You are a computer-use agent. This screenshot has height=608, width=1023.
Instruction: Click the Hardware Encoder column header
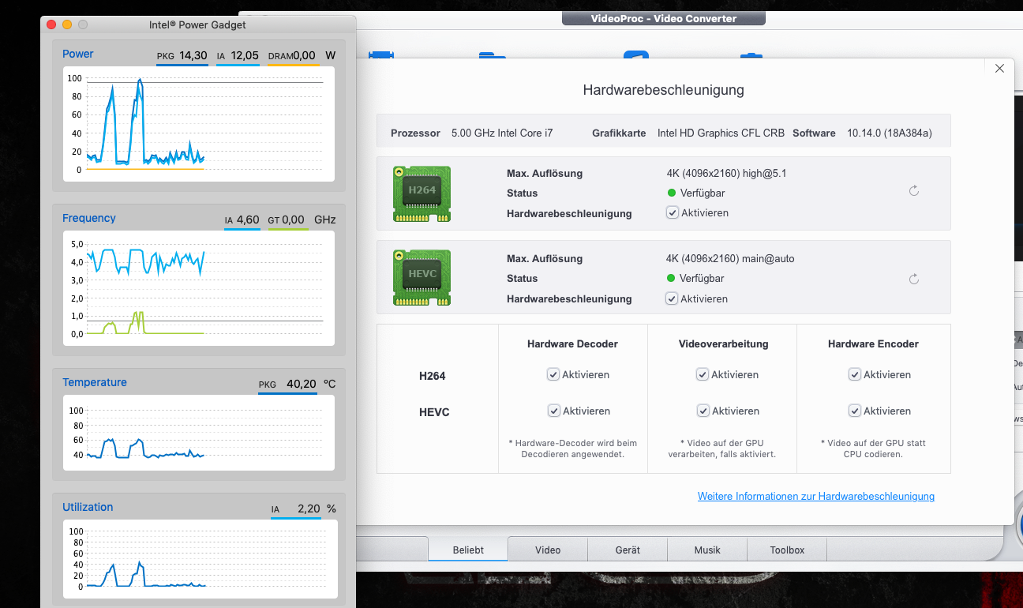[x=873, y=343]
